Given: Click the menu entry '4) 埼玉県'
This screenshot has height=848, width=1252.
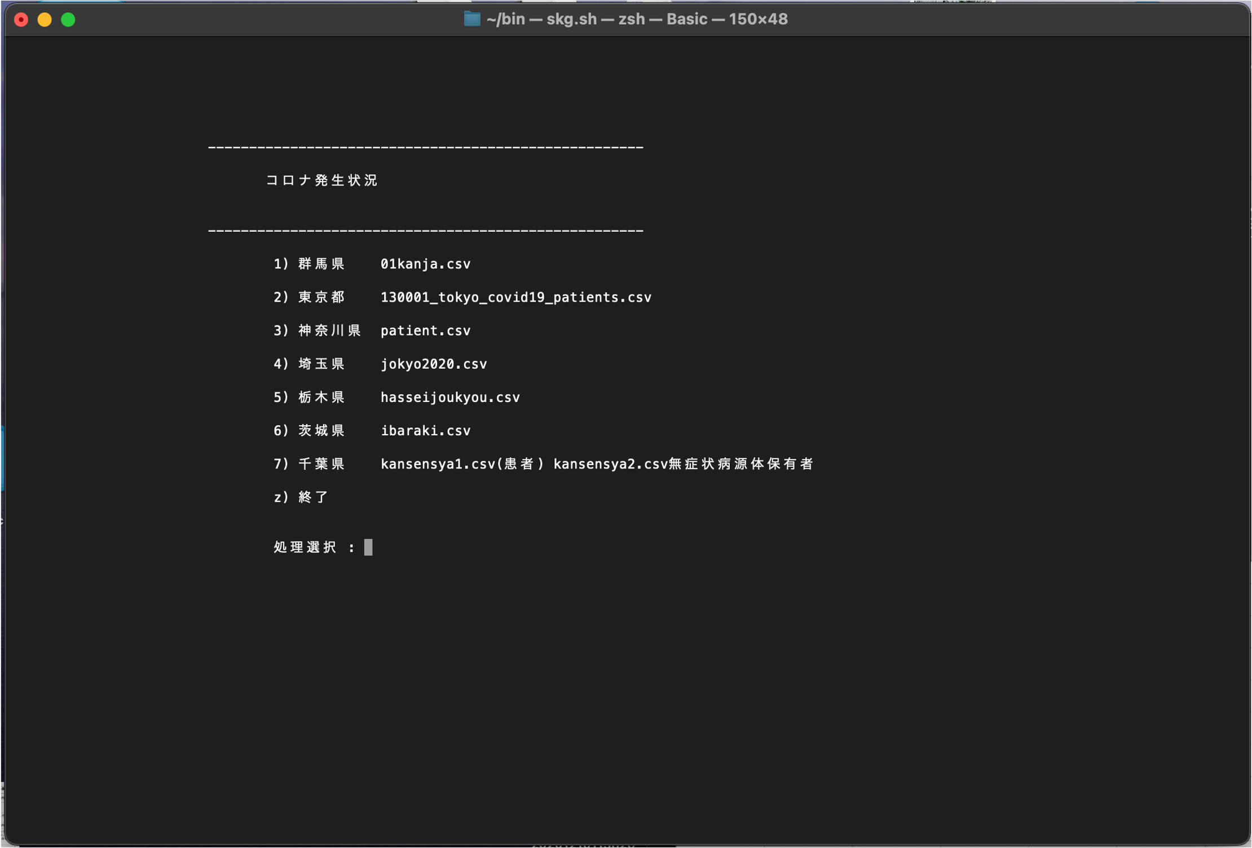Looking at the screenshot, I should [x=309, y=364].
